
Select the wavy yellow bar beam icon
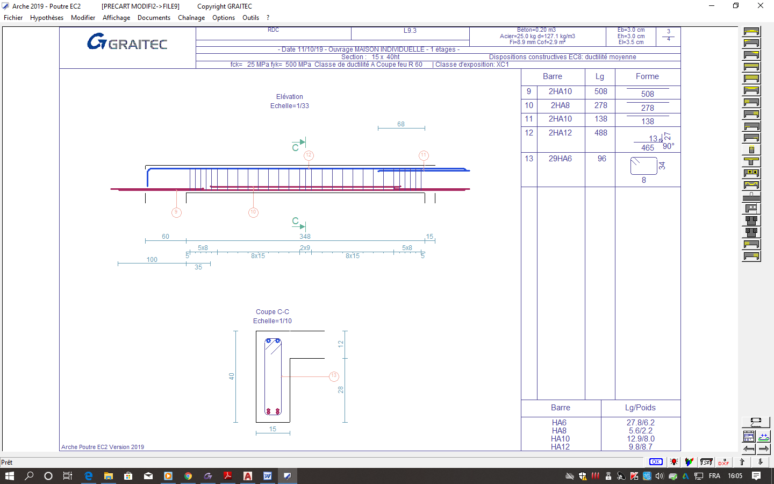point(751,185)
